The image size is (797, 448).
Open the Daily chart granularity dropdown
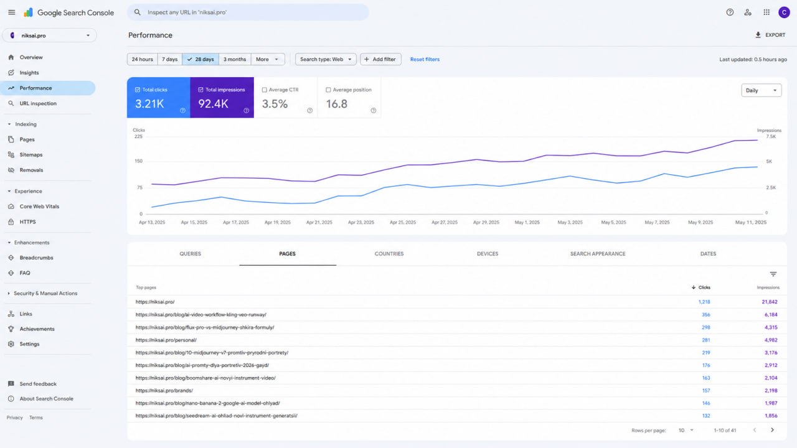point(762,90)
